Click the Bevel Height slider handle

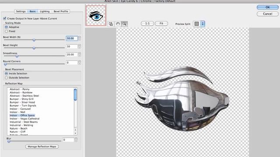[x=34, y=48]
